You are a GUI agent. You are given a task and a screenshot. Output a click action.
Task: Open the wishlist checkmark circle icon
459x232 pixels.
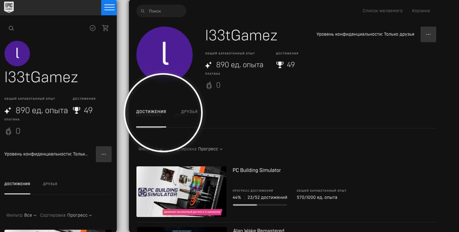(93, 28)
